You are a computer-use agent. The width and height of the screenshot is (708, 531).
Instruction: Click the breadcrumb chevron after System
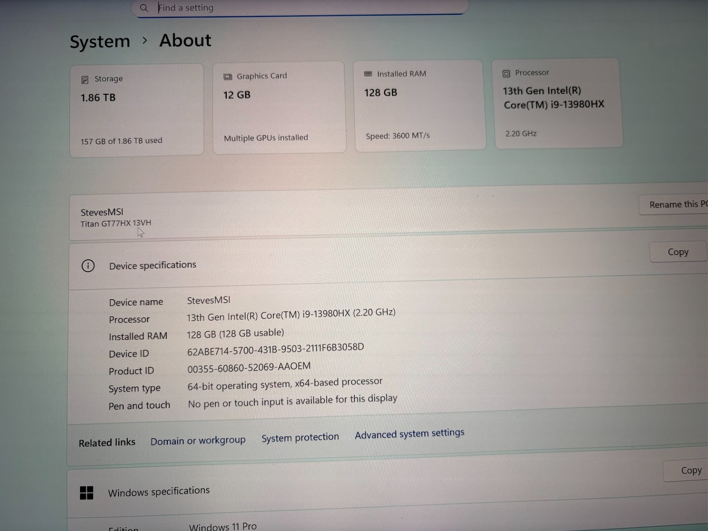(x=145, y=41)
